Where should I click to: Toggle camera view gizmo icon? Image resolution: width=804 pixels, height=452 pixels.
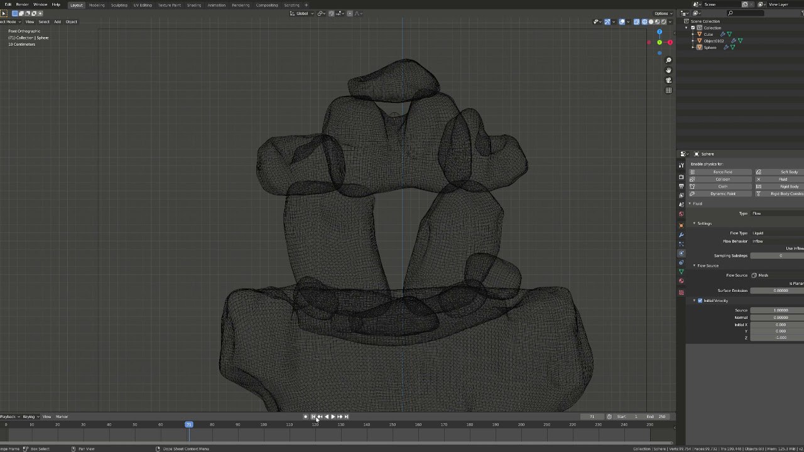pyautogui.click(x=668, y=80)
